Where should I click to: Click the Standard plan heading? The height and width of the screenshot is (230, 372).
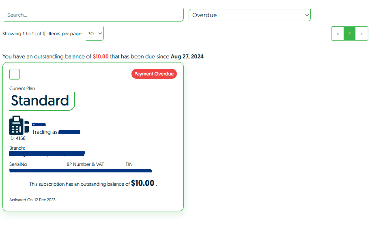pos(40,101)
